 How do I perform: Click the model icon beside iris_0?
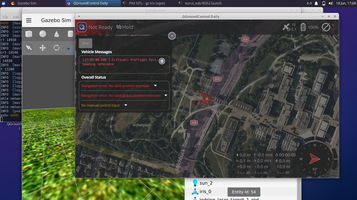pos(195,192)
